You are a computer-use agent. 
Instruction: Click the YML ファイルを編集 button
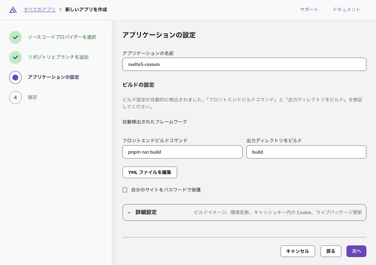150,172
